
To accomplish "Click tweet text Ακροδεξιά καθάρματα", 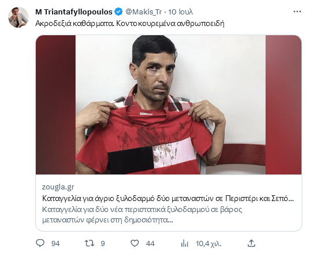I will 75,24.
